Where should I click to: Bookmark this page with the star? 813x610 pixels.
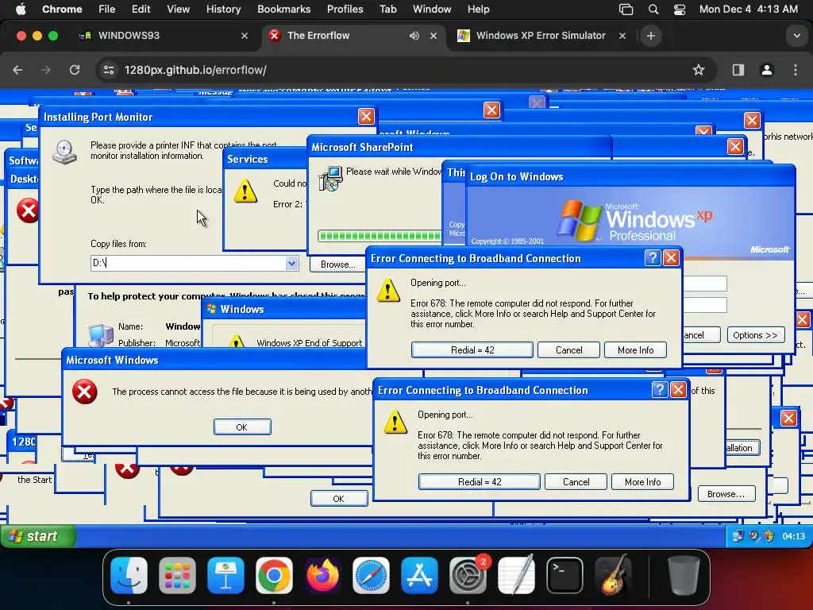pyautogui.click(x=699, y=70)
